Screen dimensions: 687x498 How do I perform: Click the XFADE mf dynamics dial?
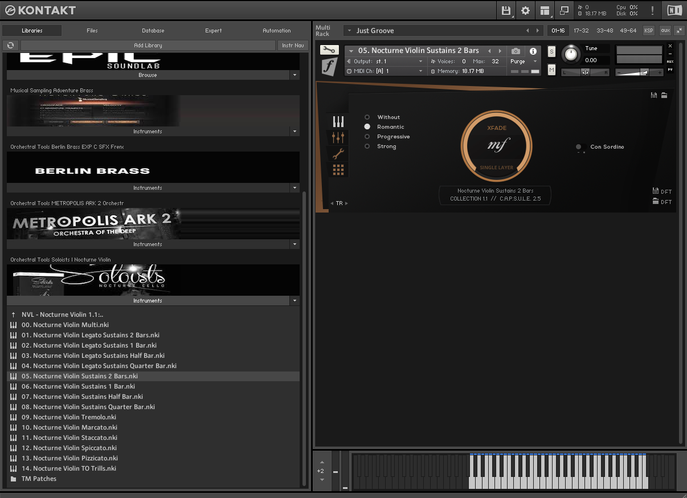496,145
